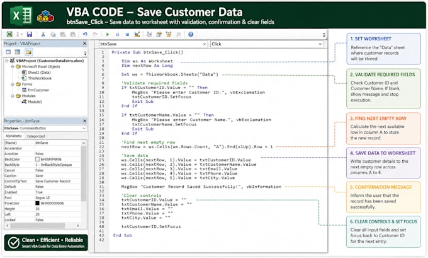Click the Copy icon in the toolbar
The width and height of the screenshot is (428, 258).
(53, 34)
